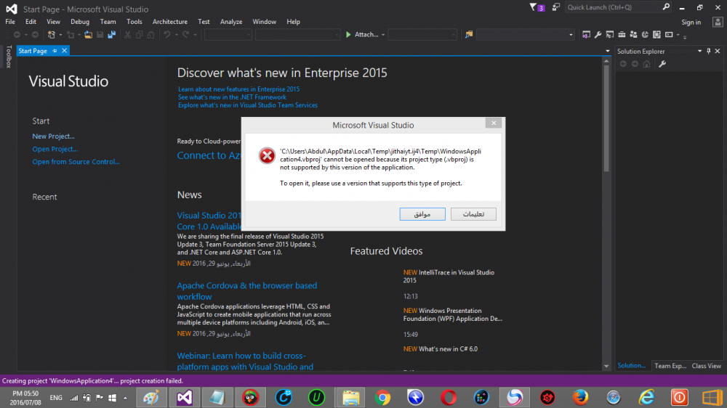Click the green Attach play icon

click(x=348, y=35)
